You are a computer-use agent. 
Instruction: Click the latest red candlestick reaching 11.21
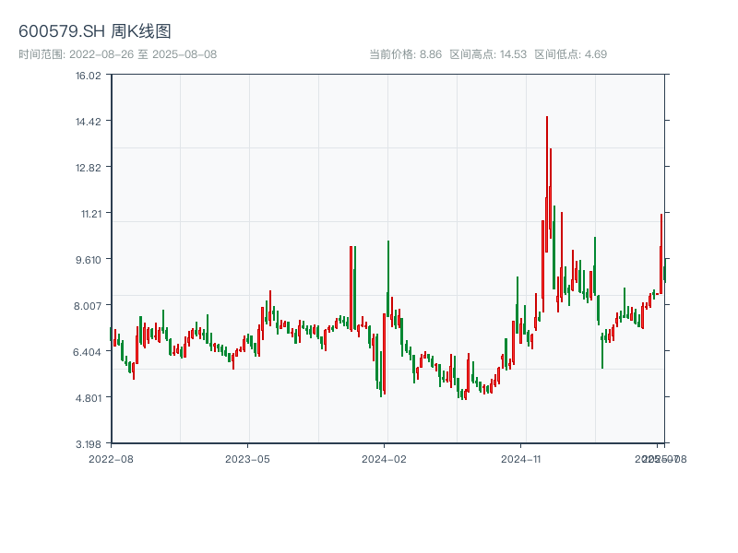click(x=661, y=254)
